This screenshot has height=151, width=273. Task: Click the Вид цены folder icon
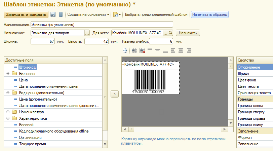pyautogui.click(x=14, y=74)
